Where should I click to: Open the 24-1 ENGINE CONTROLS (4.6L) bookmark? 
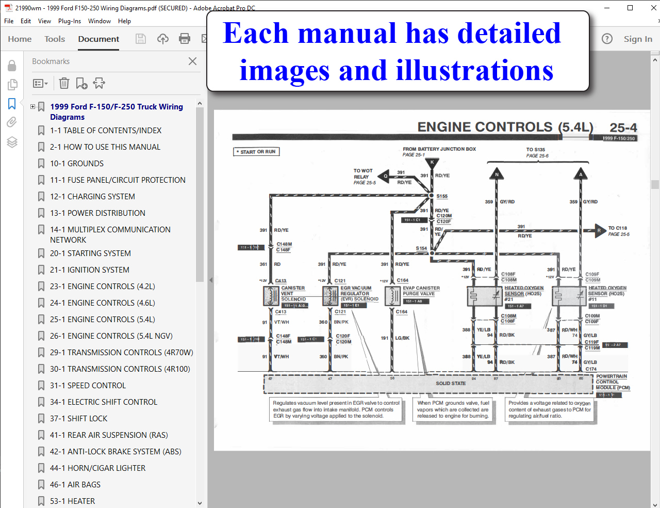102,303
